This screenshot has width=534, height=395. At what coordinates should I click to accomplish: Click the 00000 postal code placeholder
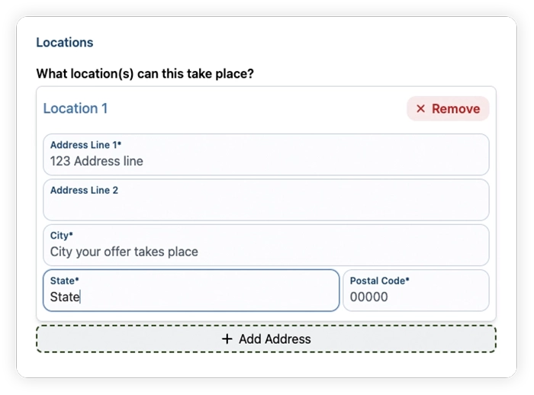click(x=368, y=297)
